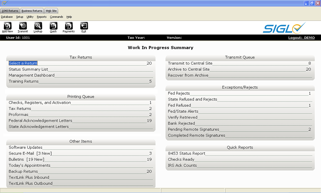Switch to the 1040 Returns tab
Screen dimensions: 321x193
click(10, 11)
